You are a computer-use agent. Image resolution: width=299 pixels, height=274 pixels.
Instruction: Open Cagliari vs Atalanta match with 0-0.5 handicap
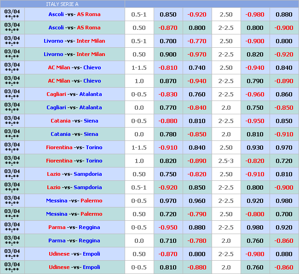(74, 94)
